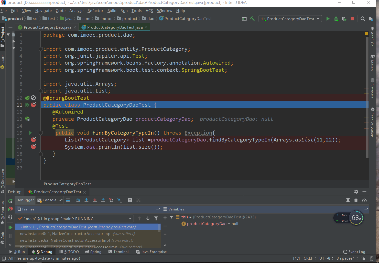Click the Step Into debugger icon
Image resolution: width=379 pixels, height=263 pixels.
(x=86, y=200)
